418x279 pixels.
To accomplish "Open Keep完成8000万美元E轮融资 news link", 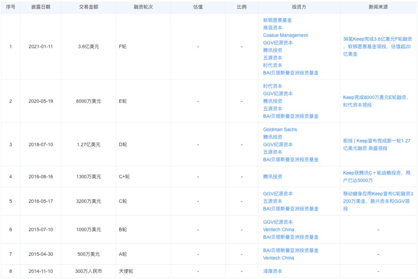I will tap(375, 101).
